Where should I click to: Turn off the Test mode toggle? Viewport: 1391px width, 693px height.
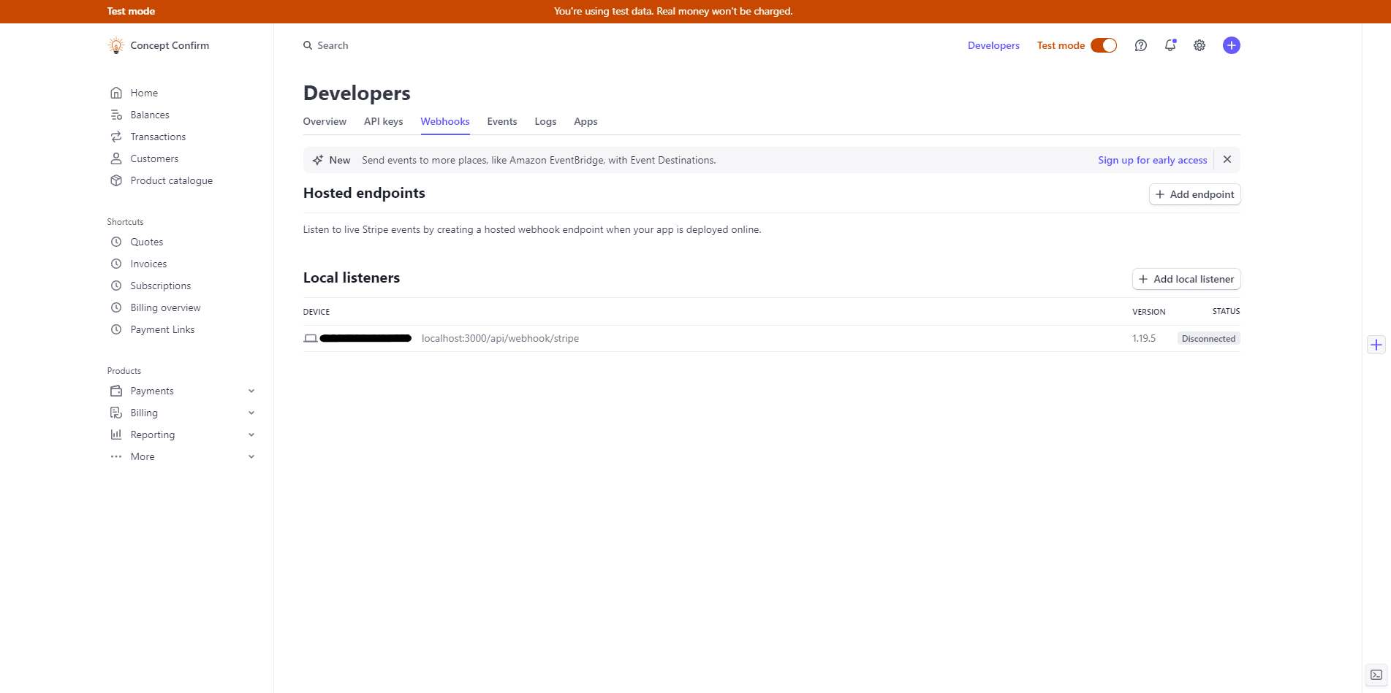click(x=1104, y=45)
